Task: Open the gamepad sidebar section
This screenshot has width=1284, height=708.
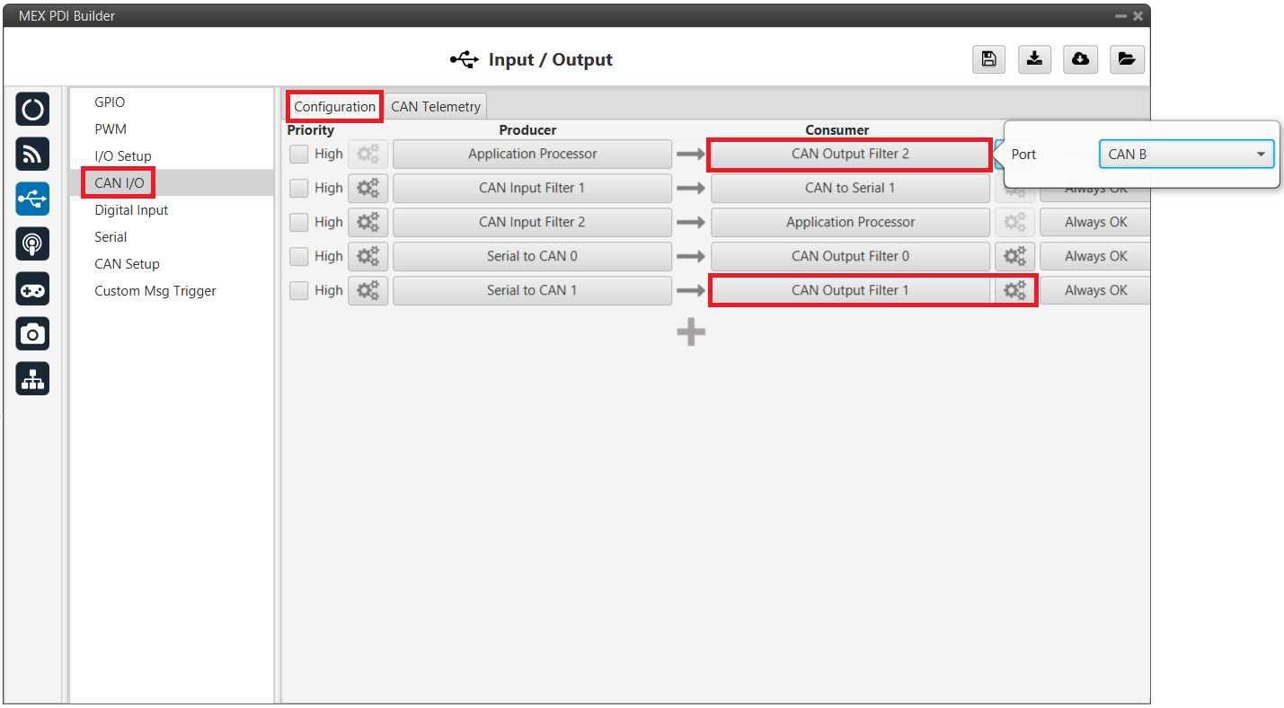Action: coord(33,289)
